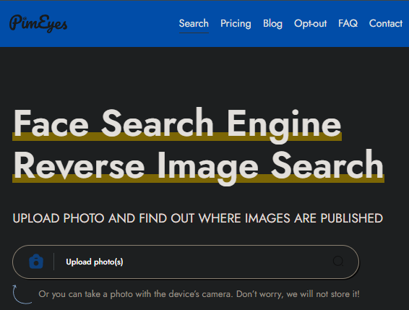This screenshot has width=409, height=310.
Task: Click the Reverse Image Search heading
Action: point(199,165)
